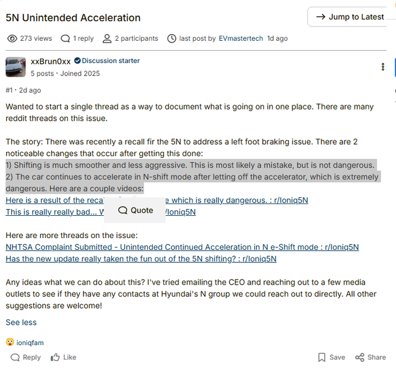Screen dimensions: 396x368
Task: Click the Quote popup button
Action: coord(135,210)
